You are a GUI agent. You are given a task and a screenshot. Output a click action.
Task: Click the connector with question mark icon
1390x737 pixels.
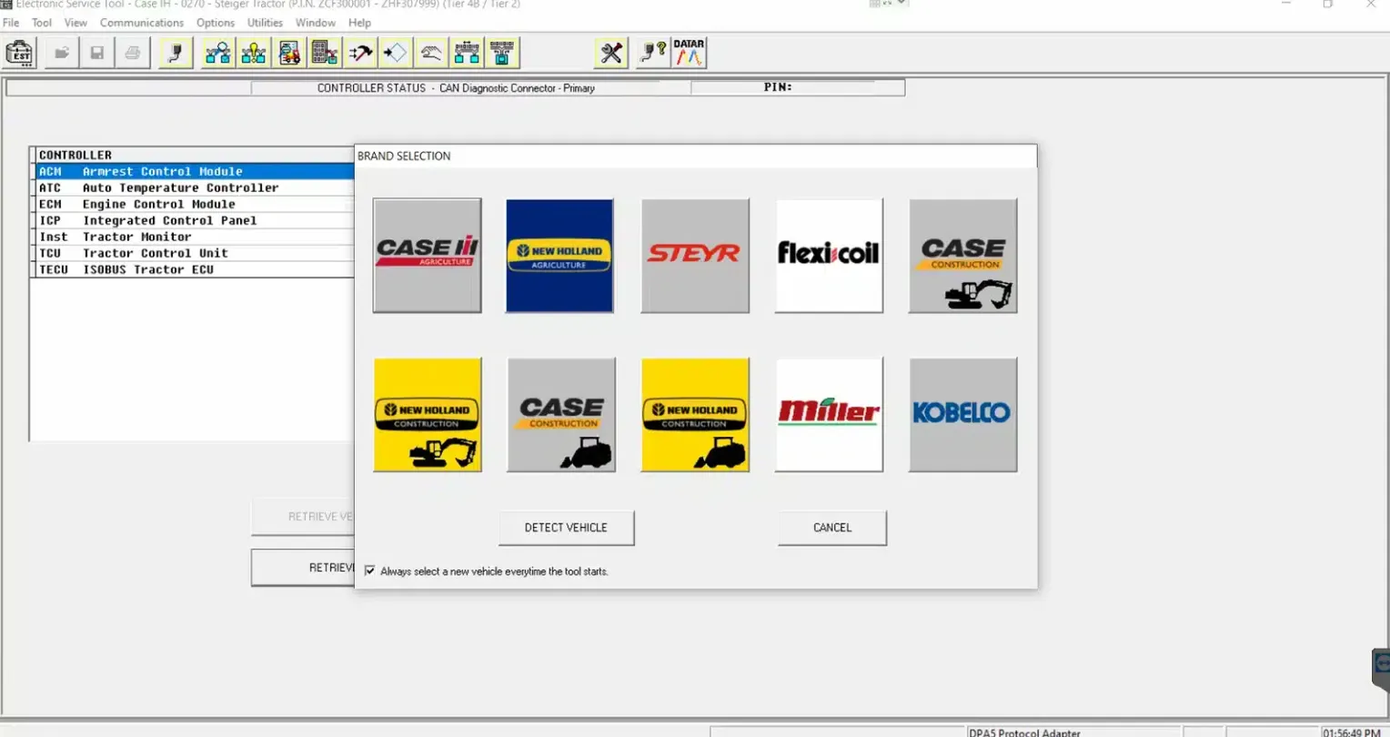pos(652,53)
